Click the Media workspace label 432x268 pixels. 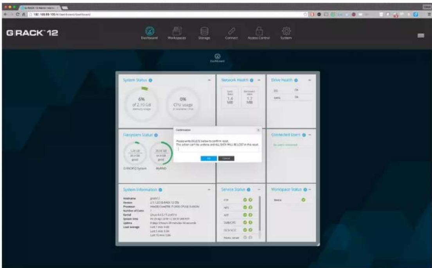coord(278,200)
